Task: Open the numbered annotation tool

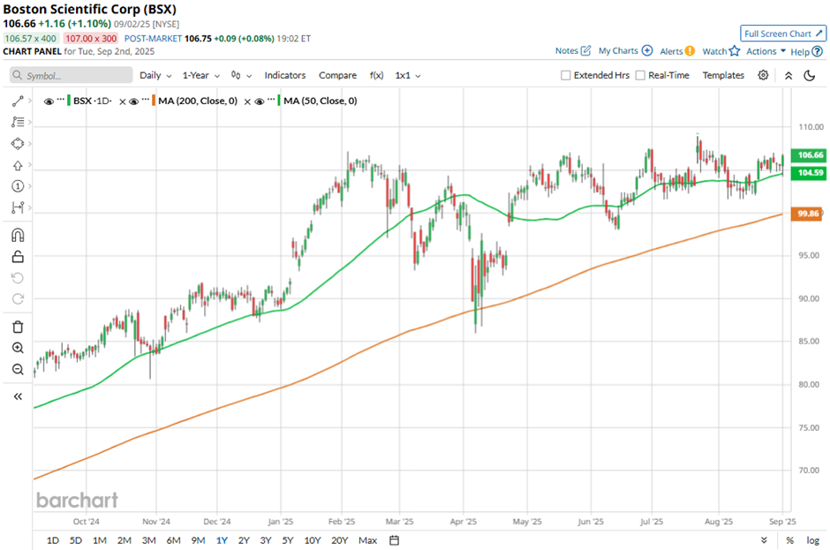Action: tap(18, 186)
